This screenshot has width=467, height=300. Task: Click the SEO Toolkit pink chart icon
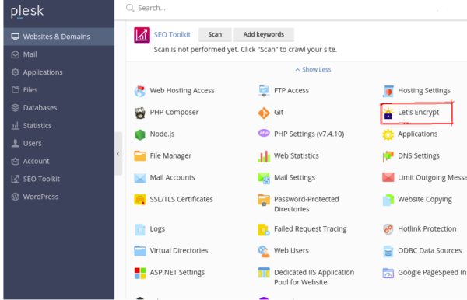point(142,35)
